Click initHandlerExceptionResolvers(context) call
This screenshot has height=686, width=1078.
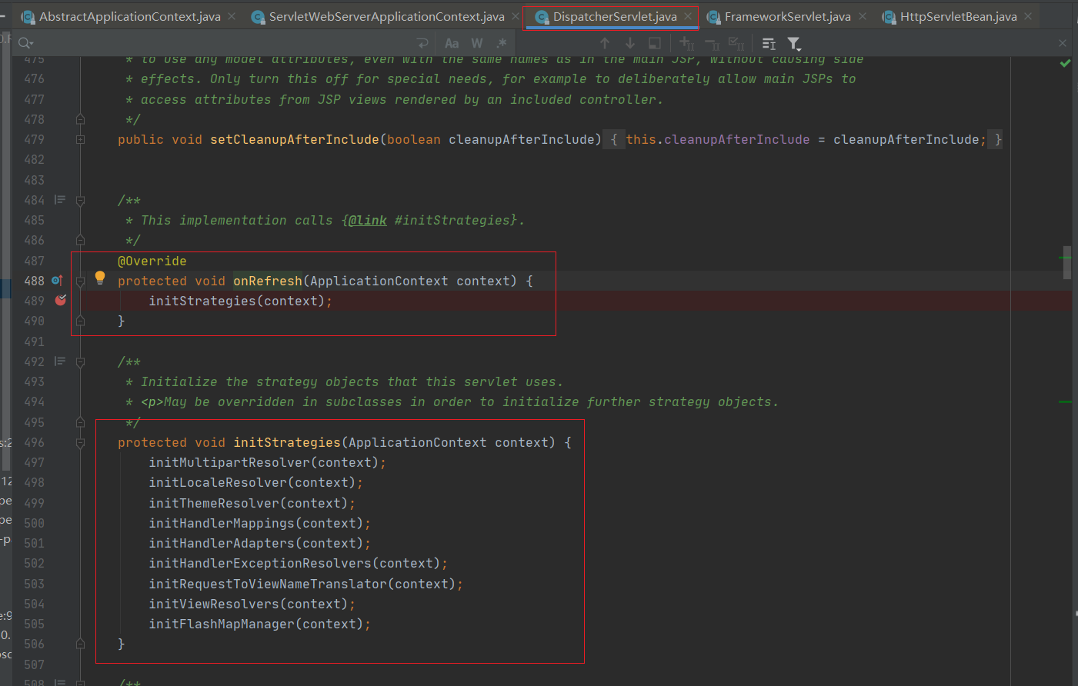point(295,563)
